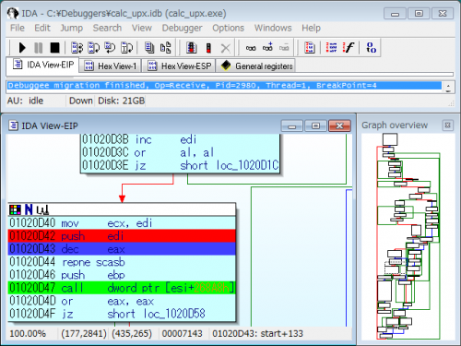
Task: Select the blue EIP line dec eax
Action: (x=122, y=249)
